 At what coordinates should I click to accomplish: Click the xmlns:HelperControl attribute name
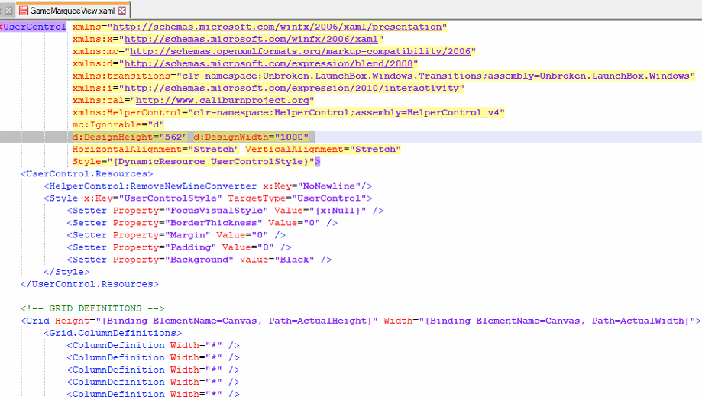[127, 113]
